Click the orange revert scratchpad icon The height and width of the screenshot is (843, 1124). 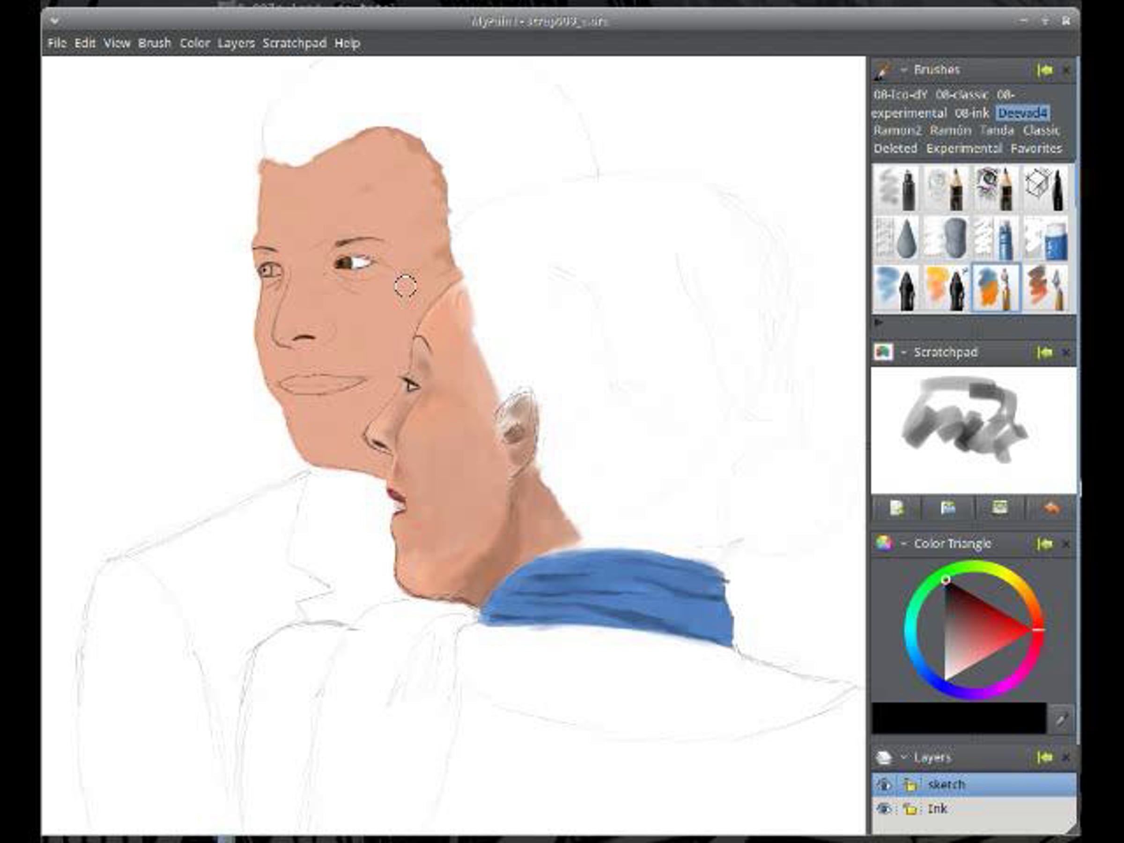point(1051,508)
